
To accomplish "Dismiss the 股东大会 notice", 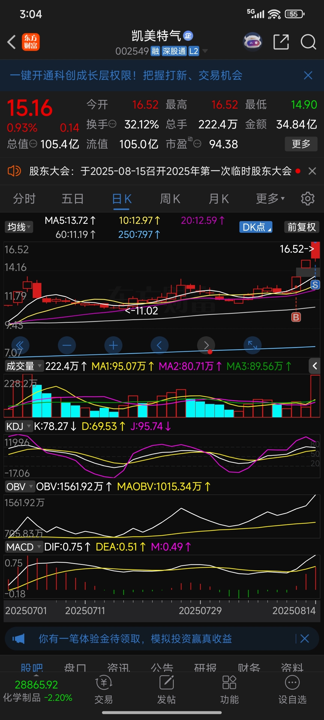I will [312, 171].
